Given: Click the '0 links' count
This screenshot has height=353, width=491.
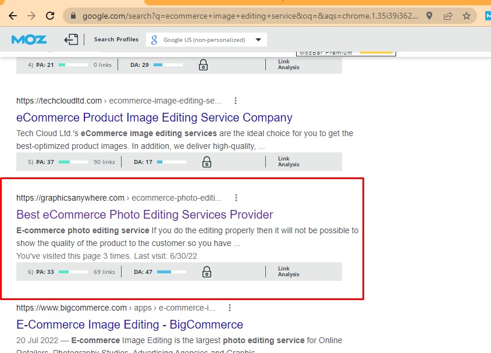Looking at the screenshot, I should coord(102,65).
